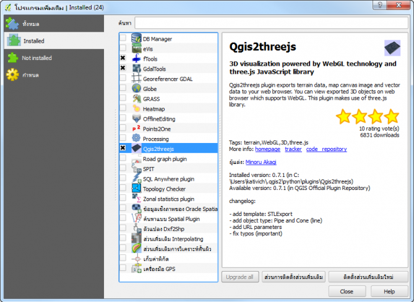Click the eVis plugin icon

tap(136, 48)
